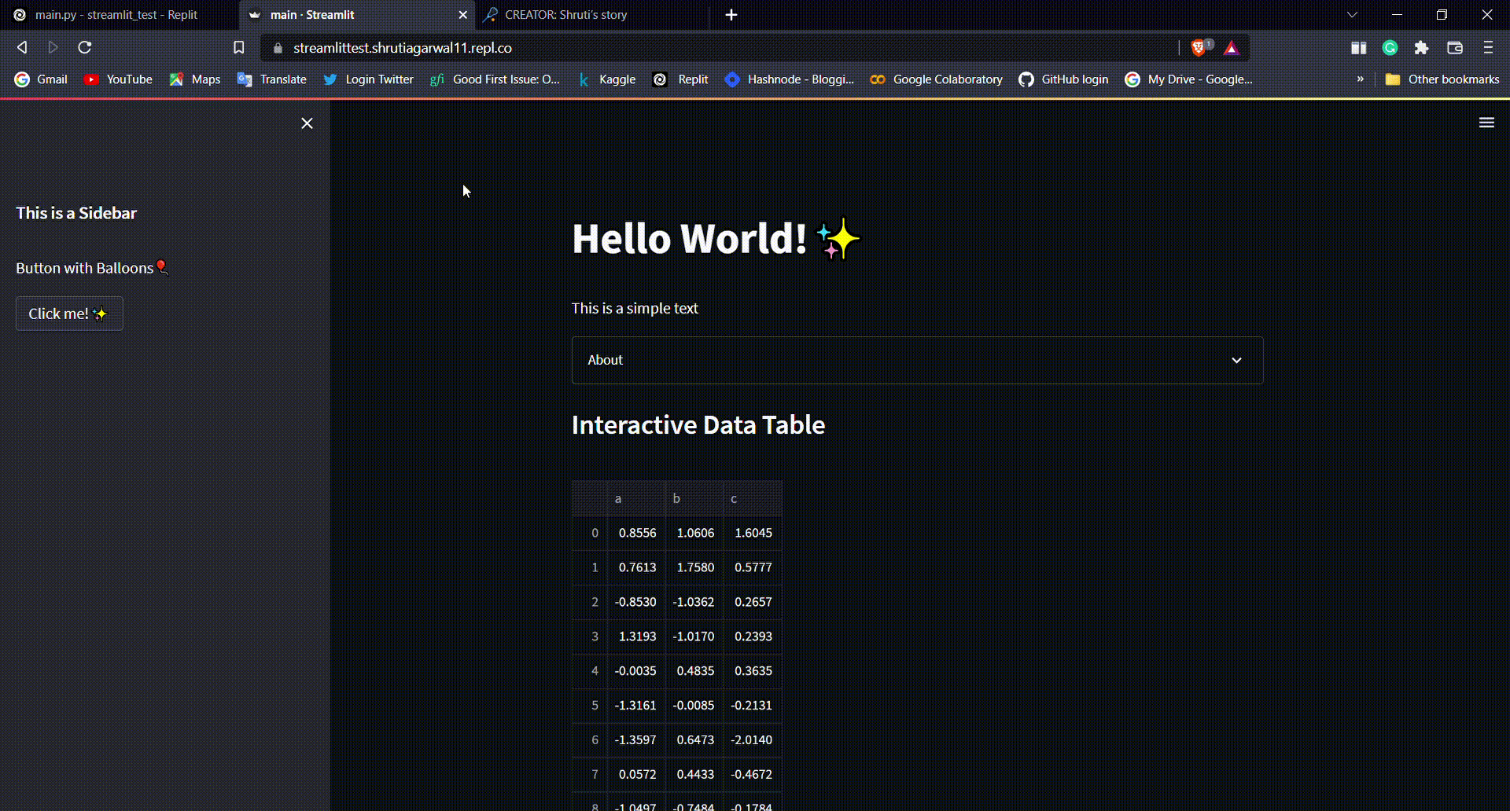Viewport: 1510px width, 811px height.
Task: Go back to the previous page
Action: click(22, 48)
